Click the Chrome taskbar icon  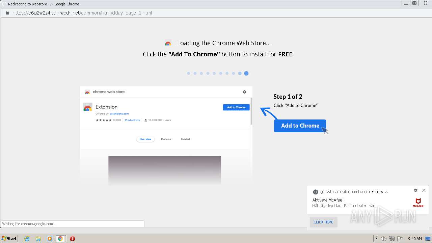(x=60, y=239)
